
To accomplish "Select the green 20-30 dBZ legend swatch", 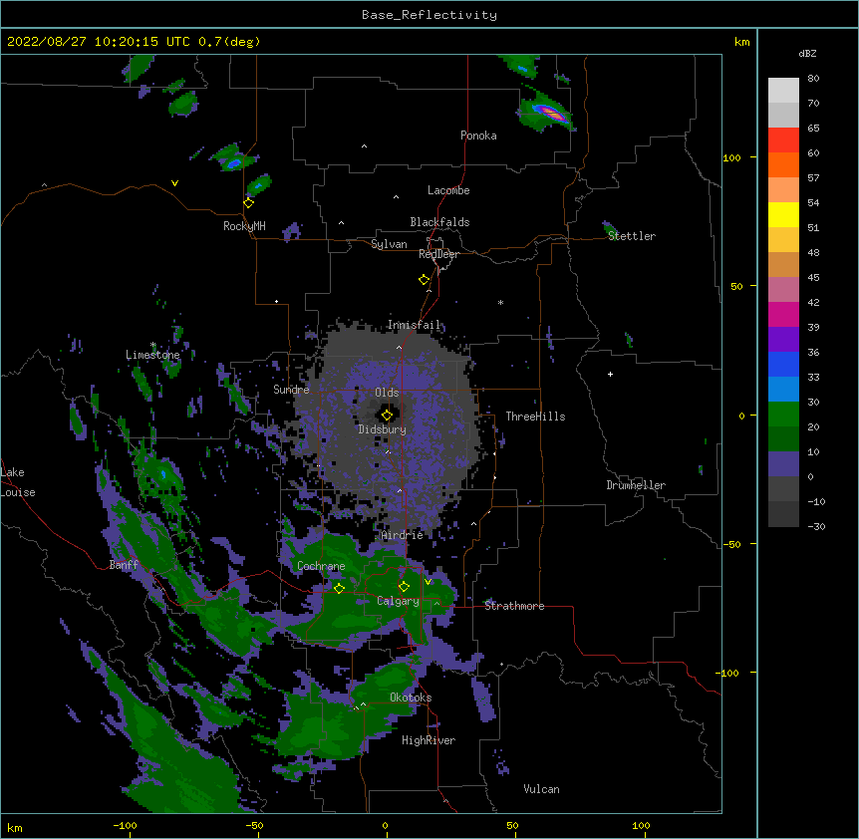I will coord(783,415).
